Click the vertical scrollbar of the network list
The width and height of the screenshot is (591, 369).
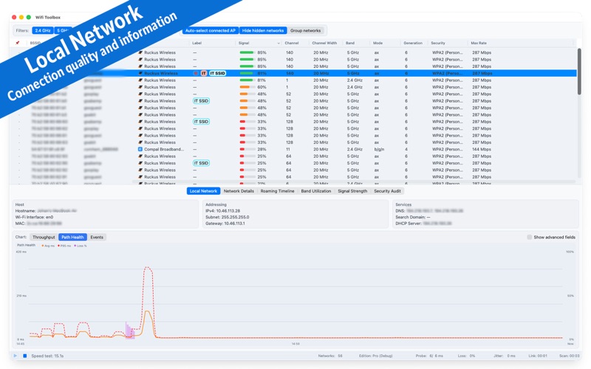(x=579, y=72)
